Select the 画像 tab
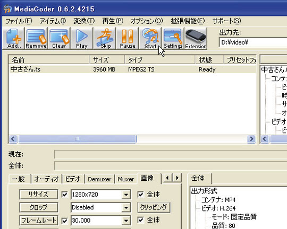Viewport: 287px width, 229px height. click(149, 178)
